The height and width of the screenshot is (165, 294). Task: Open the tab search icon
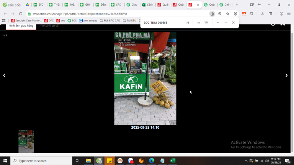coord(252,5)
